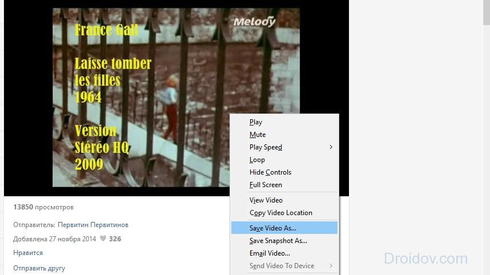Click Hide Controls in the context menu
490x275 pixels.
click(270, 172)
